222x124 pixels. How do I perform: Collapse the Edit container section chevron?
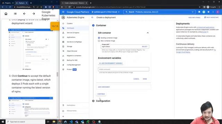click(148, 33)
